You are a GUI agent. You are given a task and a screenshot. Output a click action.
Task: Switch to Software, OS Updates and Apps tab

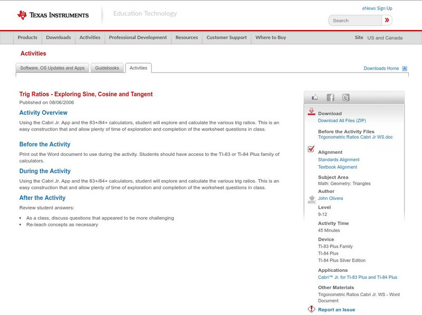pyautogui.click(x=52, y=68)
